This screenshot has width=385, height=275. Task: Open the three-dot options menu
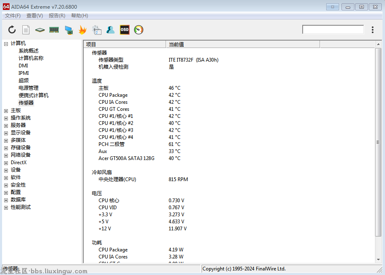pyautogui.click(x=373, y=30)
